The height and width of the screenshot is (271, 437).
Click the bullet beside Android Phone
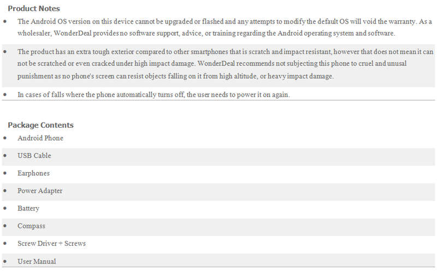pos(5,138)
